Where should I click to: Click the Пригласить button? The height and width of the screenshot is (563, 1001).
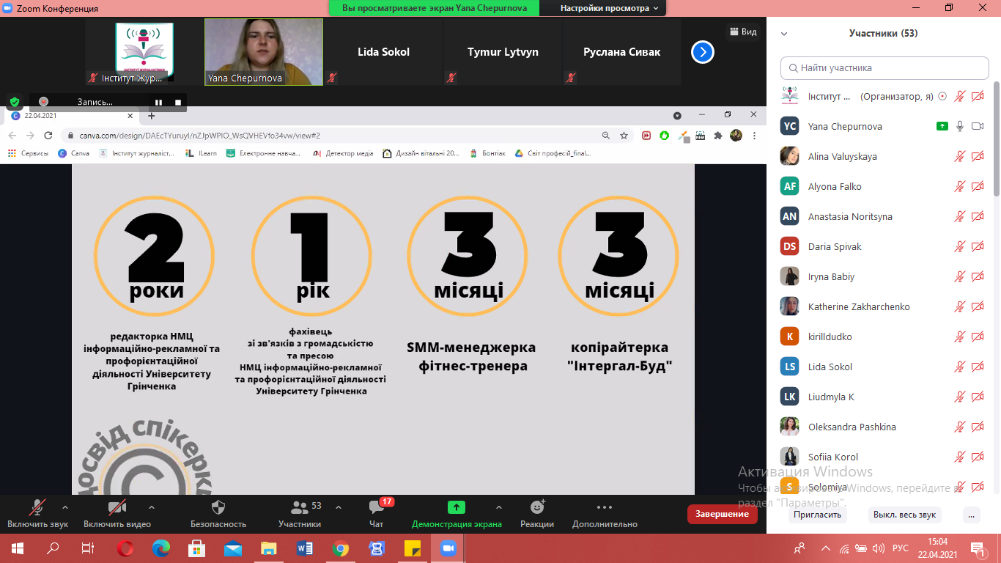(x=818, y=515)
